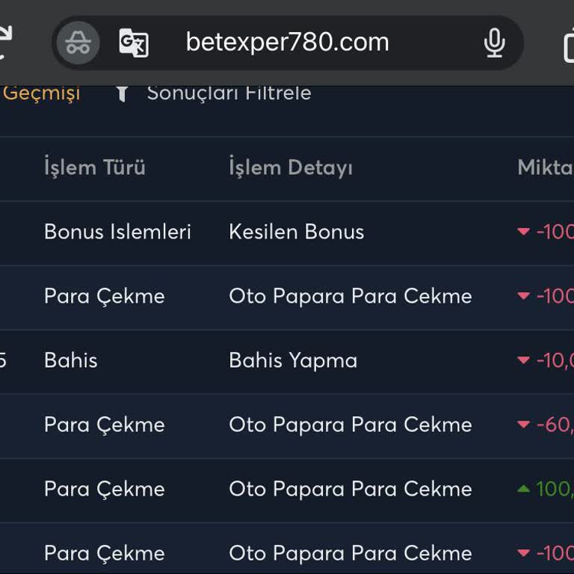Open Sonuçları Filtrele filter option

tap(229, 93)
